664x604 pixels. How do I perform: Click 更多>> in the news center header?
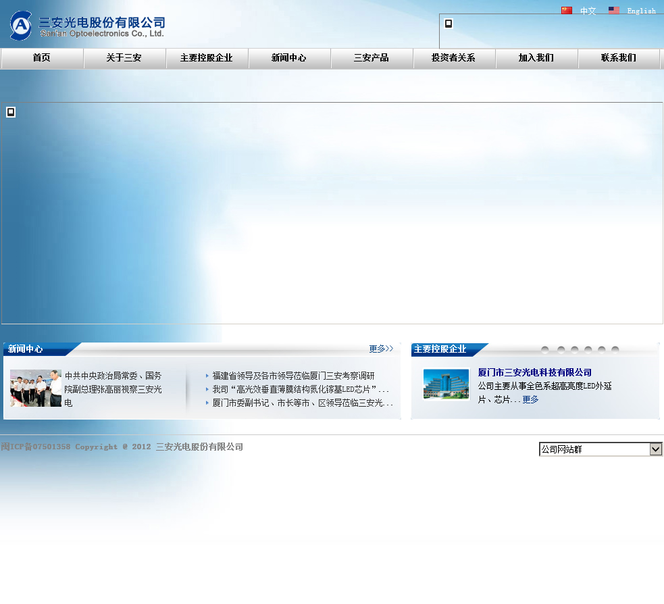(x=381, y=349)
